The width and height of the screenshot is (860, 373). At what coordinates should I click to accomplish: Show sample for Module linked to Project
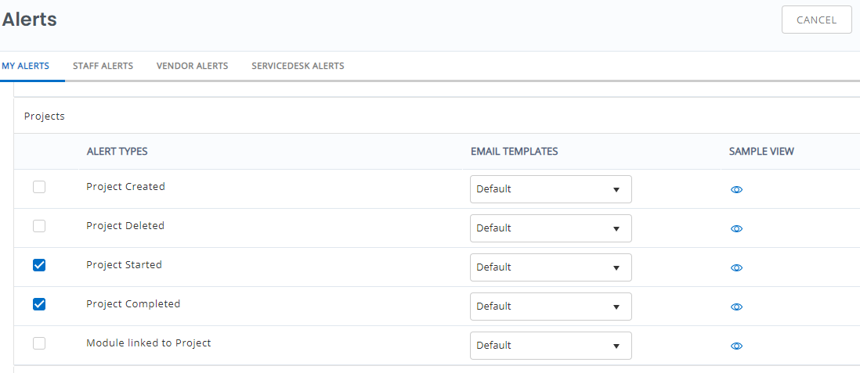tap(736, 346)
